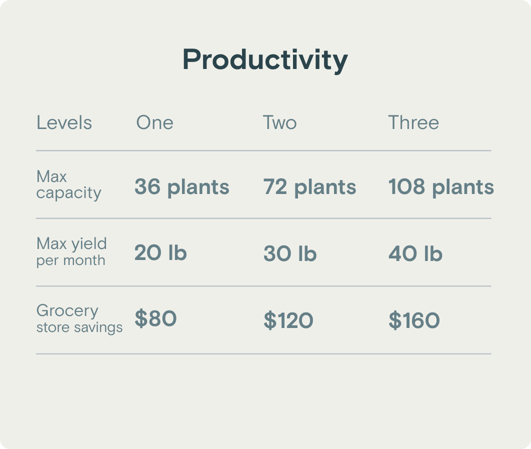Select the $120 savings cell
Viewport: 531px width, 449px height.
click(288, 320)
